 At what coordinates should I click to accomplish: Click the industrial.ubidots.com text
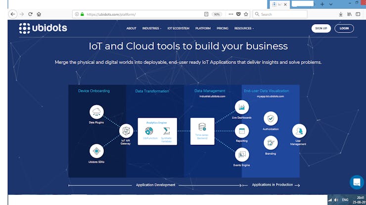212,96
